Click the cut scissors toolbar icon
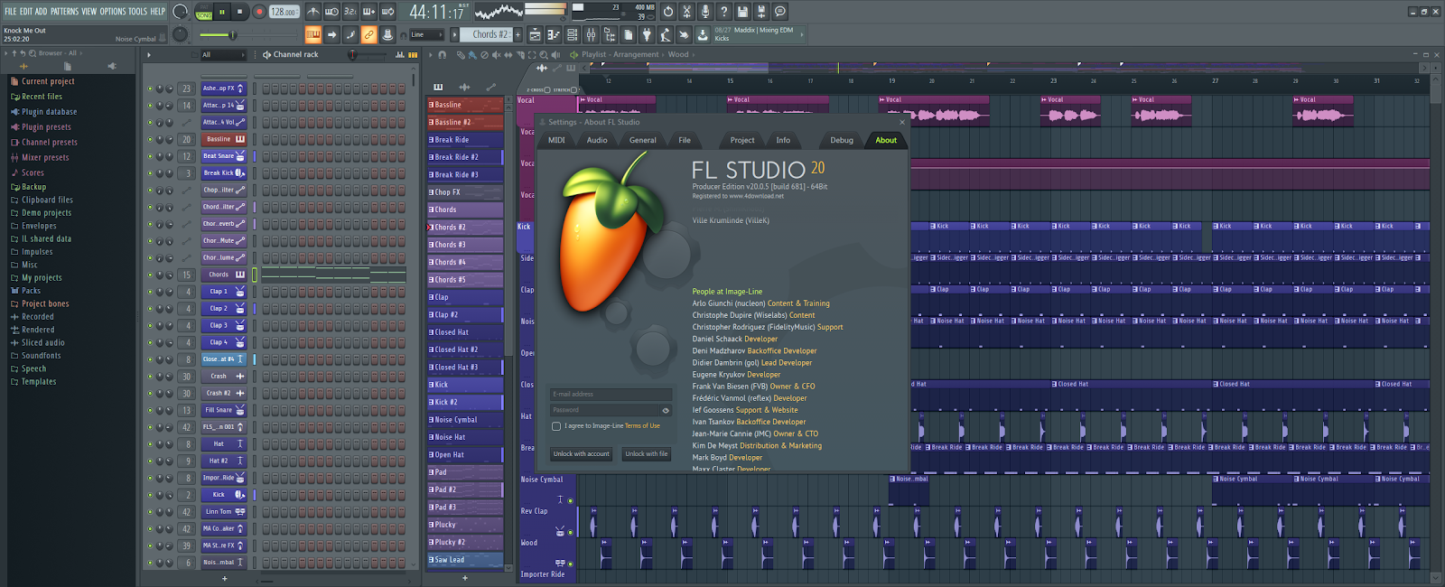This screenshot has width=1445, height=587. (686, 12)
